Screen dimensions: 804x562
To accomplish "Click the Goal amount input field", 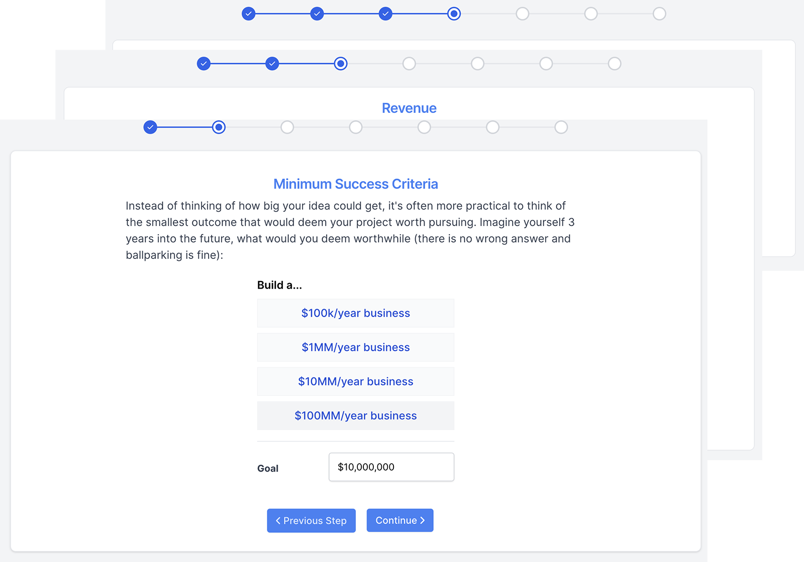I will 391,467.
